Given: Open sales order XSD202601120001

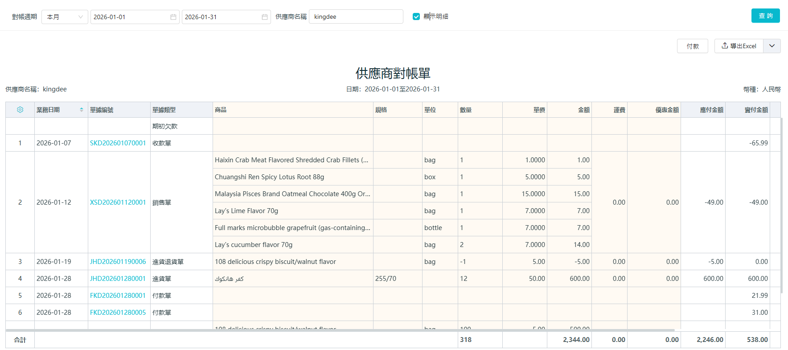Looking at the screenshot, I should click(118, 202).
